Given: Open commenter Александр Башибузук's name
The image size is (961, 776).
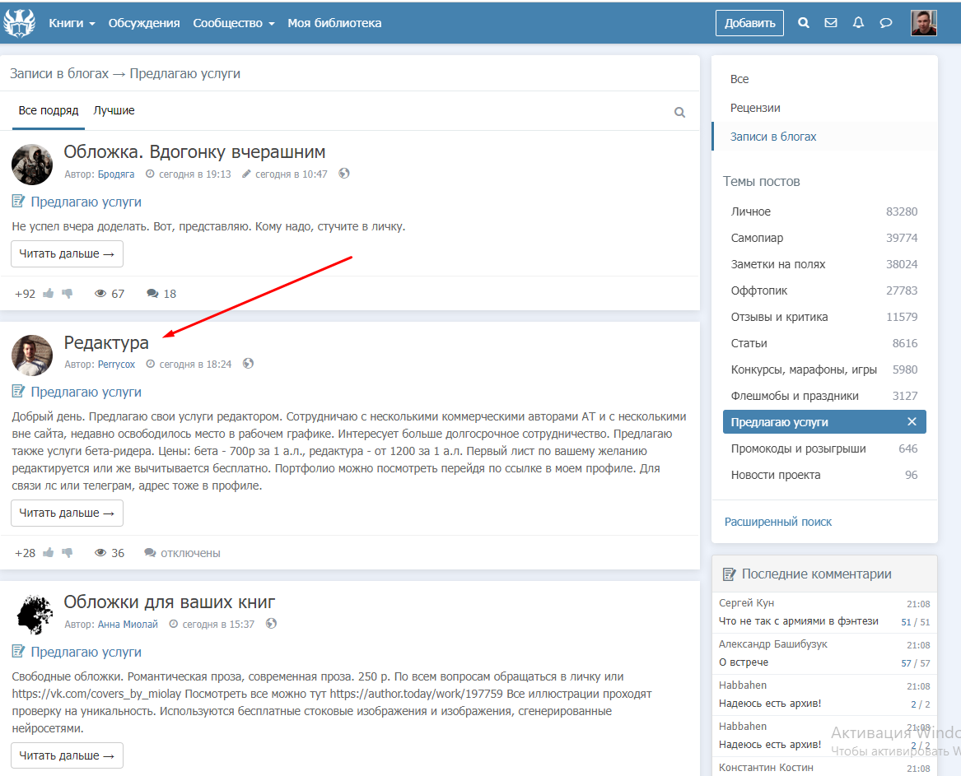Looking at the screenshot, I should click(x=772, y=644).
